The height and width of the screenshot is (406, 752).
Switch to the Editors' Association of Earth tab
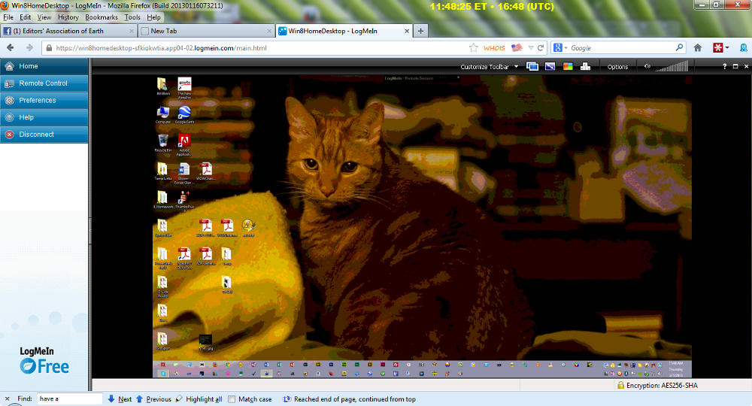coord(68,31)
